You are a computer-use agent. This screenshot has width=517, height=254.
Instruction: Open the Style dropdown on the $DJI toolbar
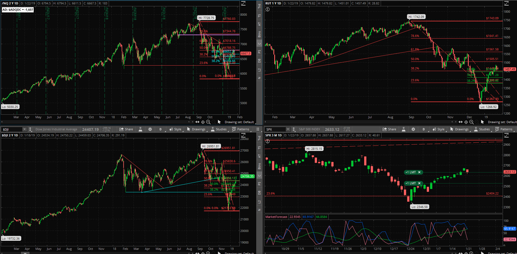(x=175, y=129)
